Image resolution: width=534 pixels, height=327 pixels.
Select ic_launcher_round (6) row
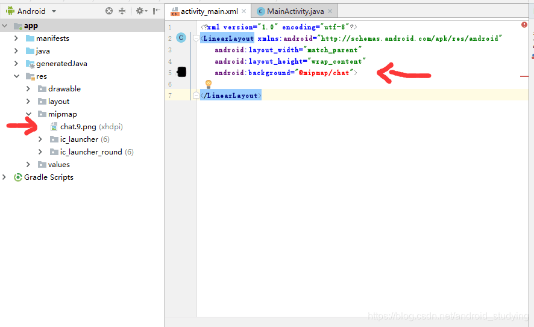pyautogui.click(x=82, y=152)
